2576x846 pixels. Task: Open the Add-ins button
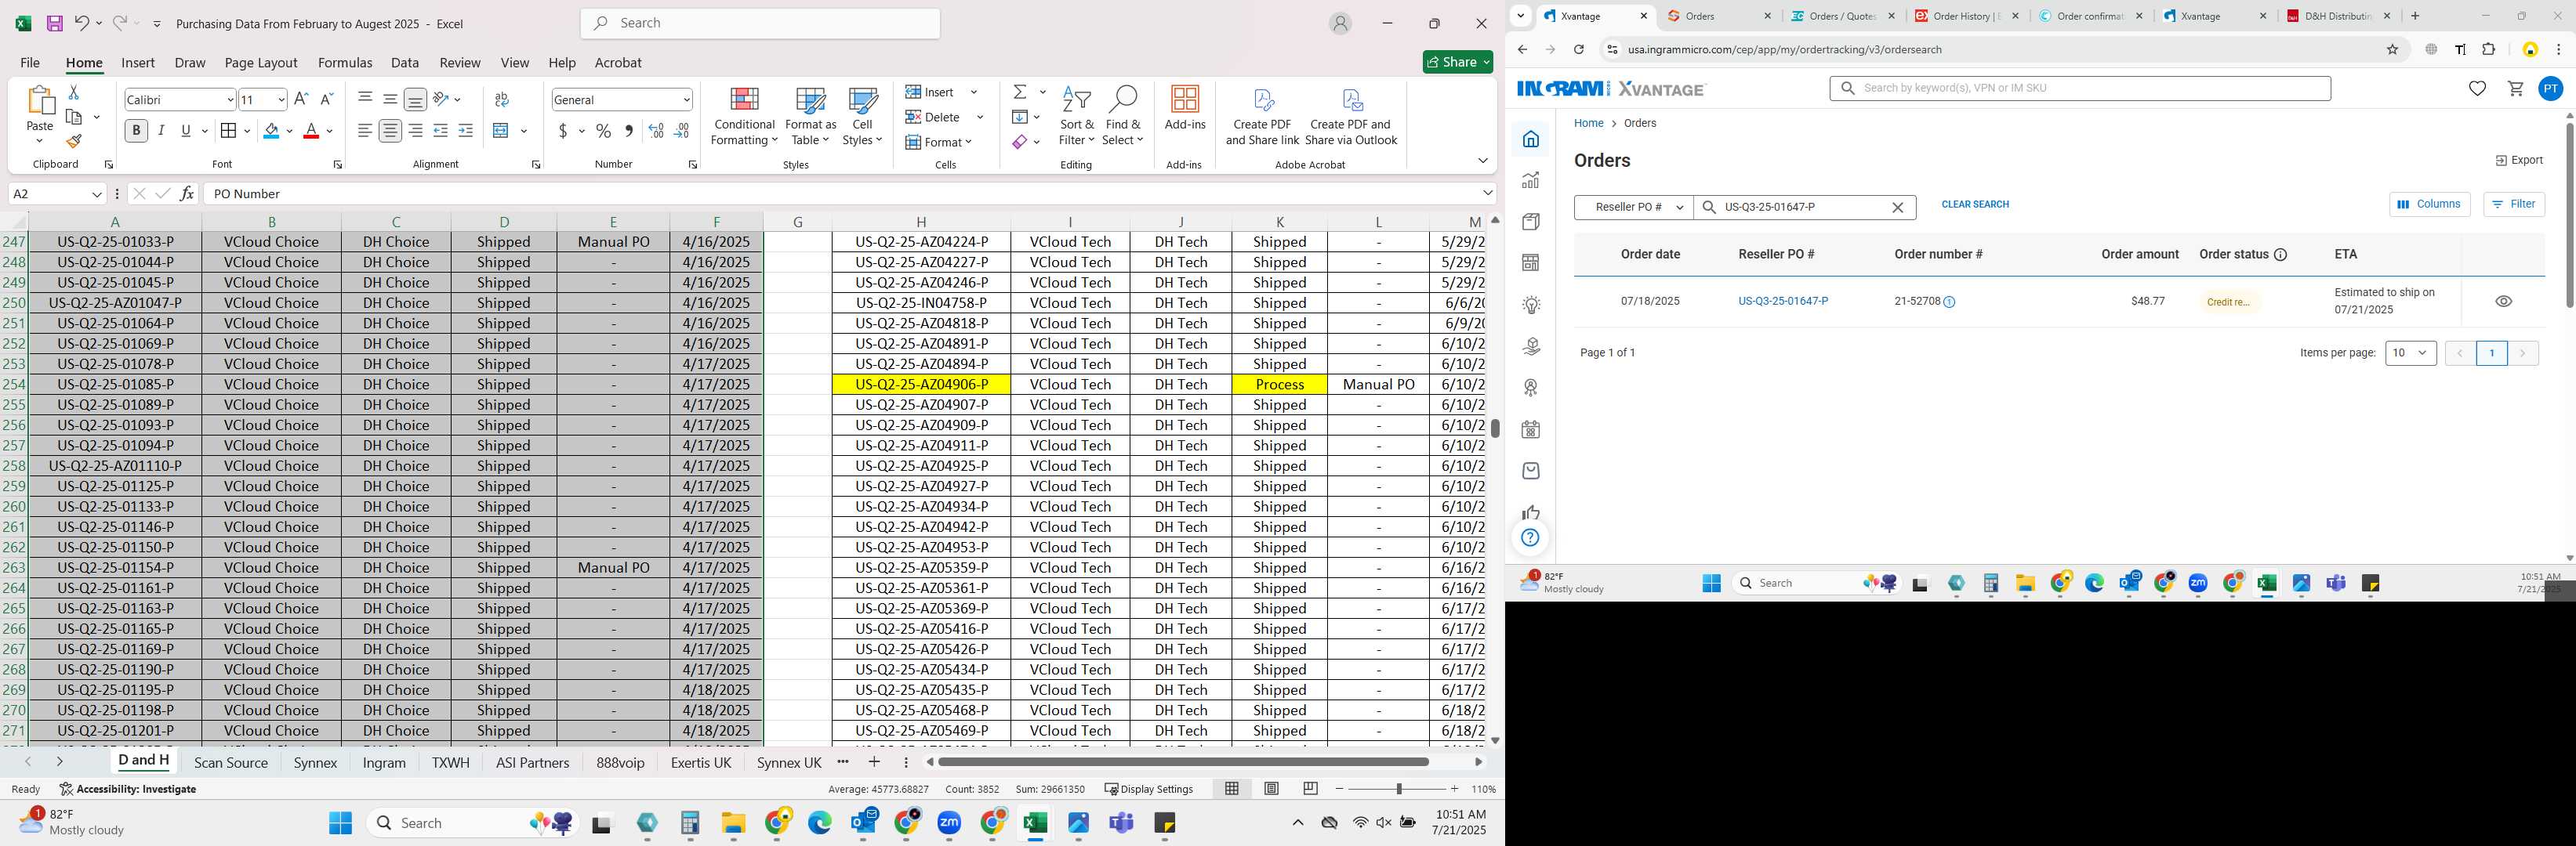coord(1185,108)
